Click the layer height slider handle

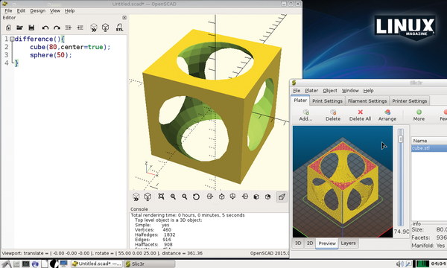tap(401, 138)
